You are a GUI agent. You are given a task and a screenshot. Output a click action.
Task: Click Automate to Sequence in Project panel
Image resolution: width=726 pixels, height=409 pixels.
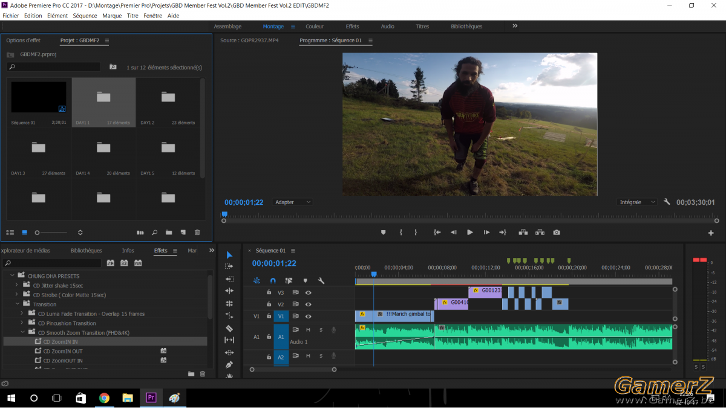140,232
